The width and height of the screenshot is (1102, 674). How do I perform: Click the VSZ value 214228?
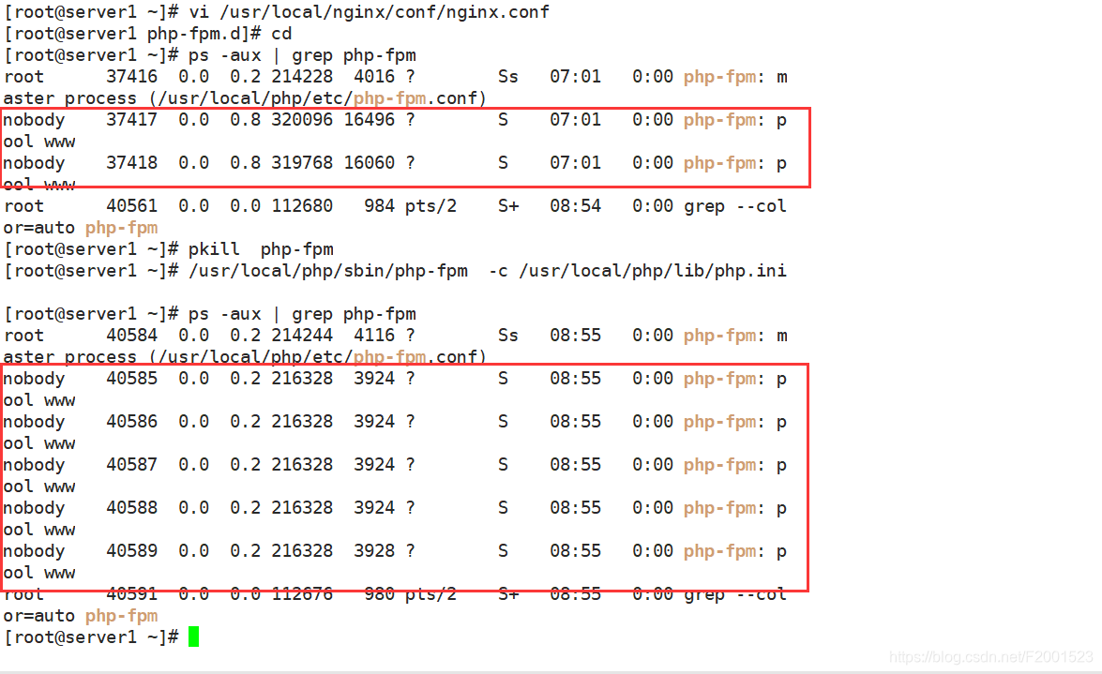pos(302,77)
